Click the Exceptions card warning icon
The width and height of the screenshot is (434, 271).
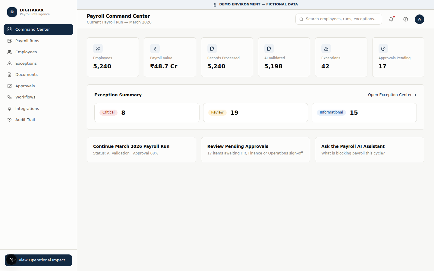pos(326,48)
